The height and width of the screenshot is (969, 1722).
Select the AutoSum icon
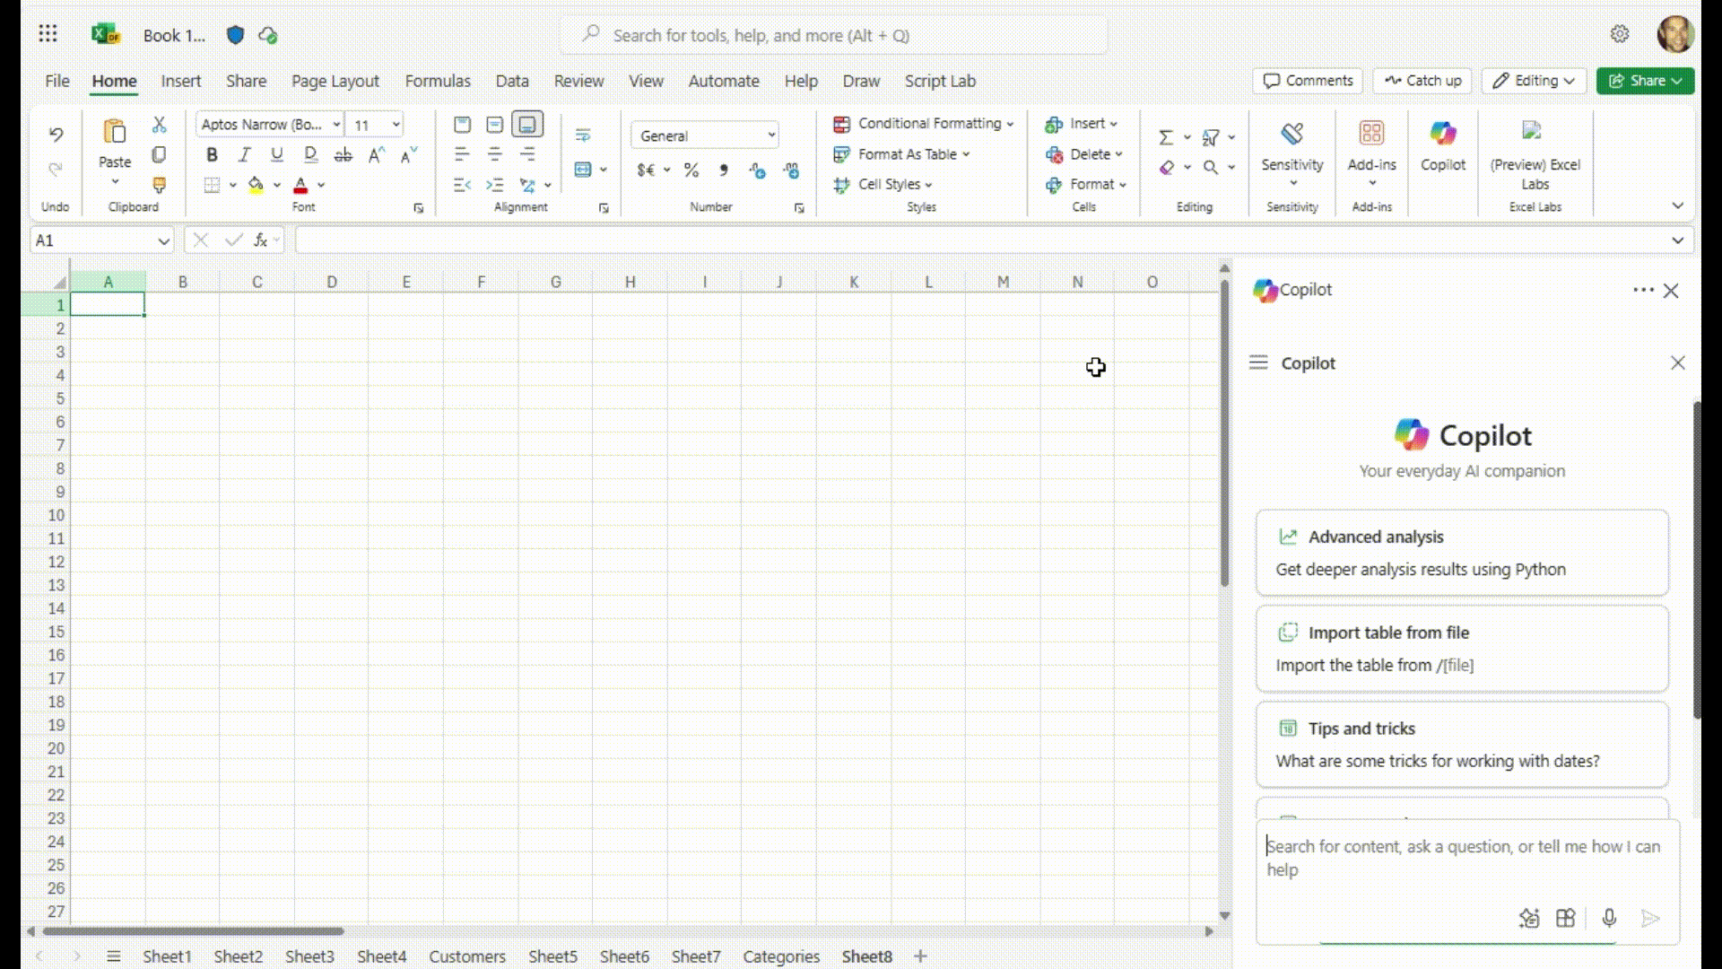point(1167,137)
